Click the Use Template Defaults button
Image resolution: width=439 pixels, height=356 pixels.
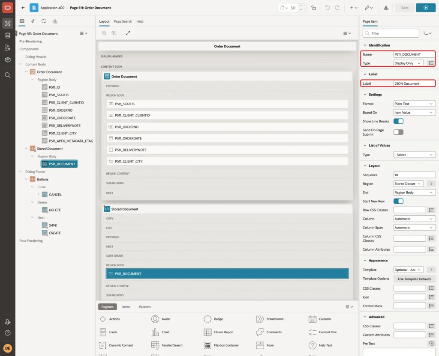click(x=415, y=279)
